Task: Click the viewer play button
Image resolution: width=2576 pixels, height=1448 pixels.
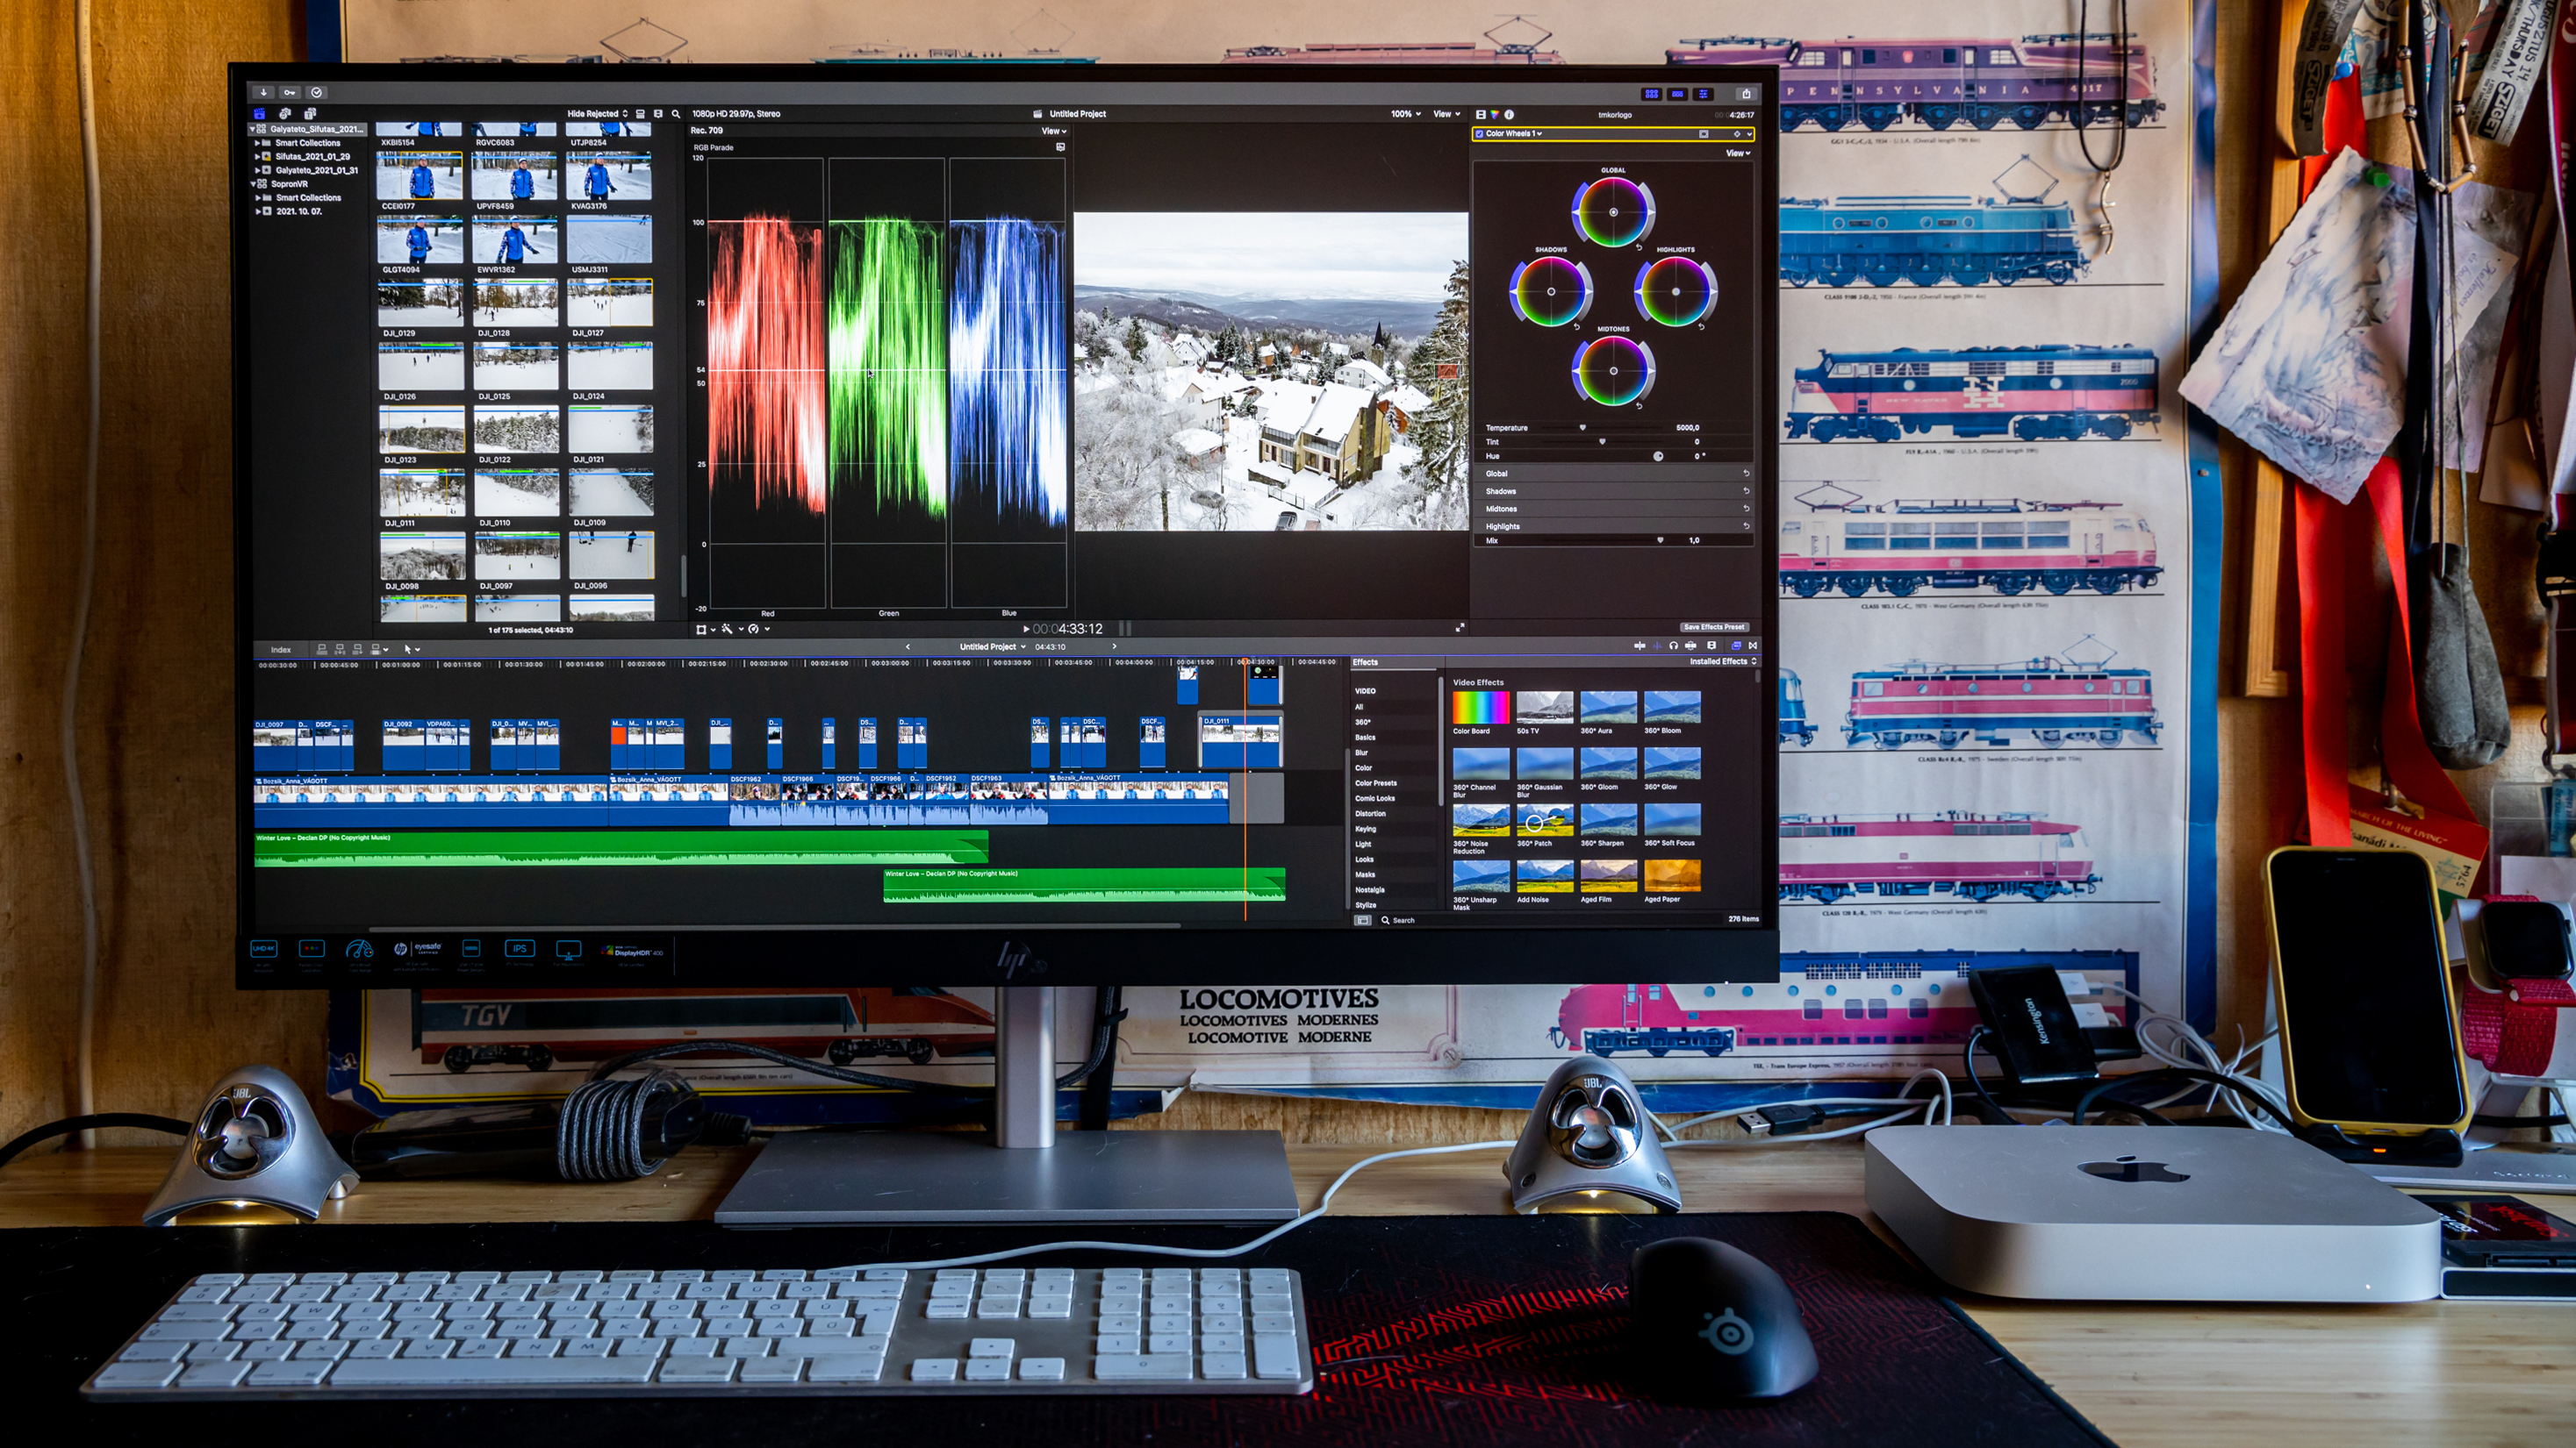Action: pyautogui.click(x=1026, y=630)
